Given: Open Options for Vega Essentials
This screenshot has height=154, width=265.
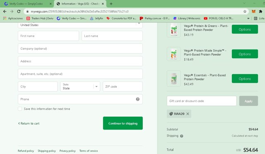Looking at the screenshot, I should tap(245, 79).
